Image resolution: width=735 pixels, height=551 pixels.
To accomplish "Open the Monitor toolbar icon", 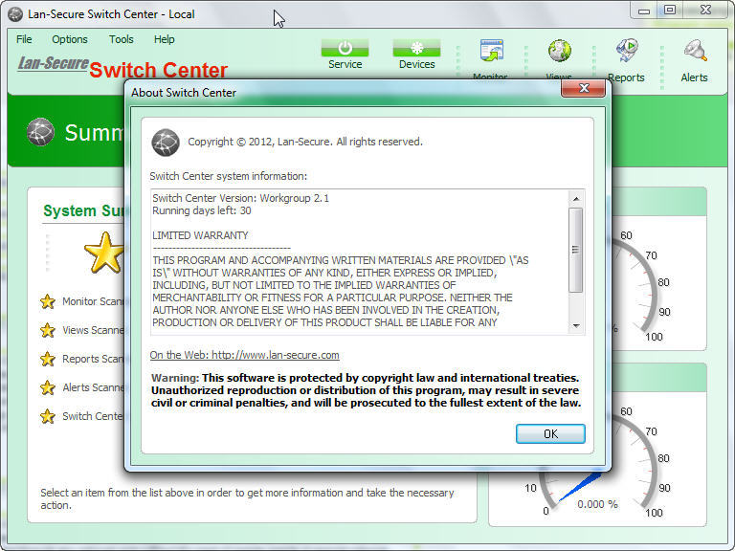I will (491, 51).
